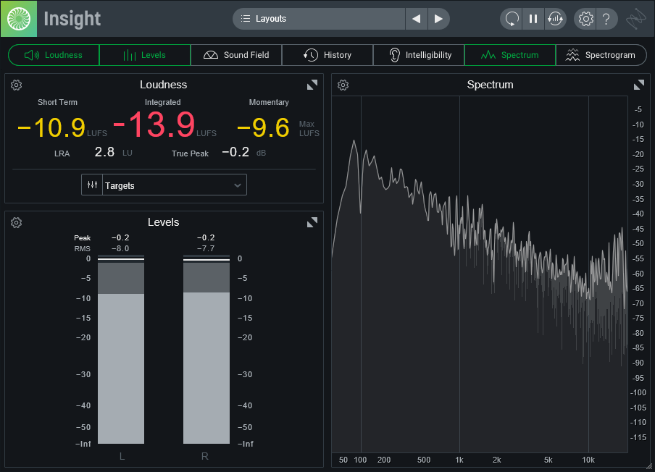
Task: Pause the metering
Action: [x=533, y=19]
